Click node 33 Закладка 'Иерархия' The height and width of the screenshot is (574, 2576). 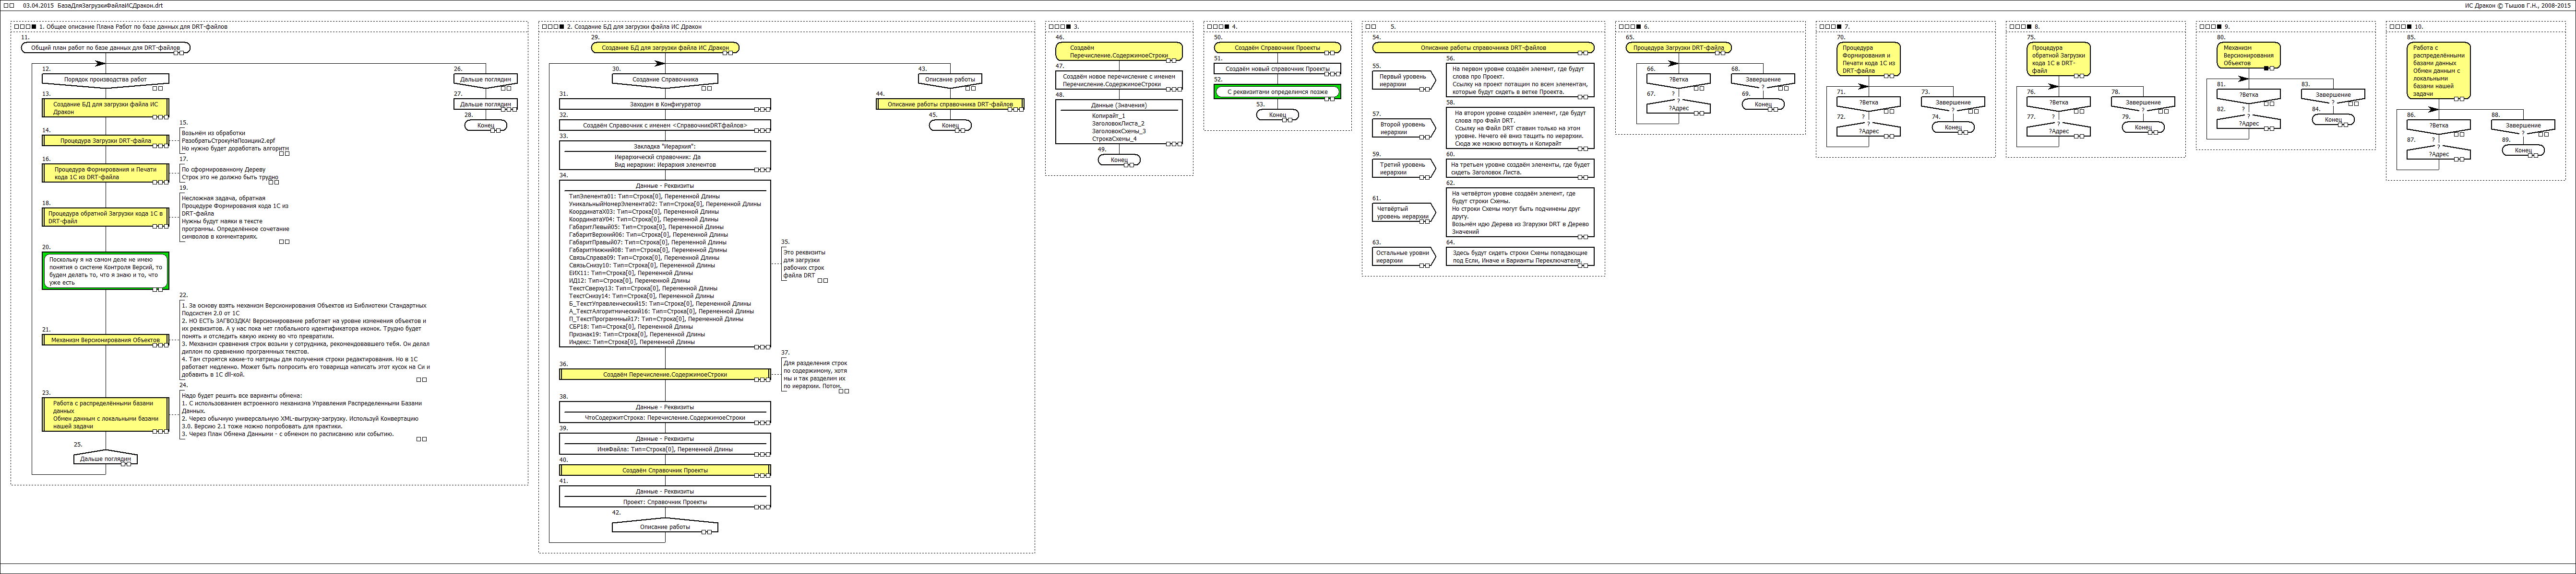665,154
